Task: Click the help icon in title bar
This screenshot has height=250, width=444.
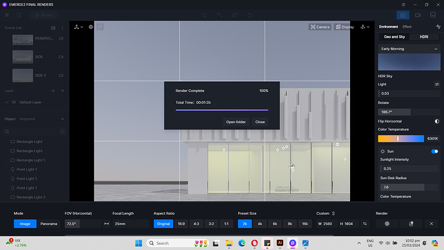Action: pyautogui.click(x=403, y=5)
